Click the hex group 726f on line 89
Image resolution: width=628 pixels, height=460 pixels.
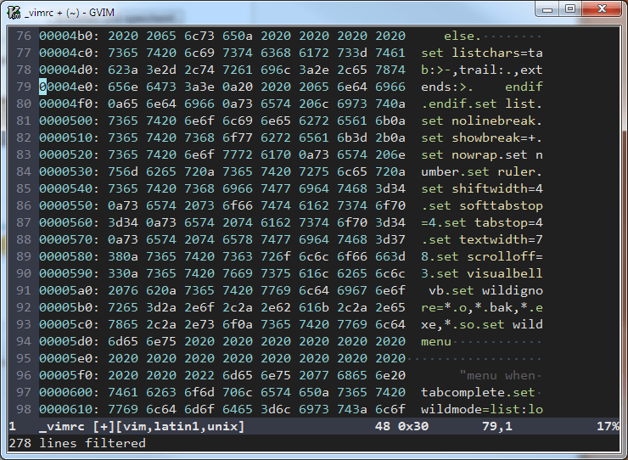[276, 256]
